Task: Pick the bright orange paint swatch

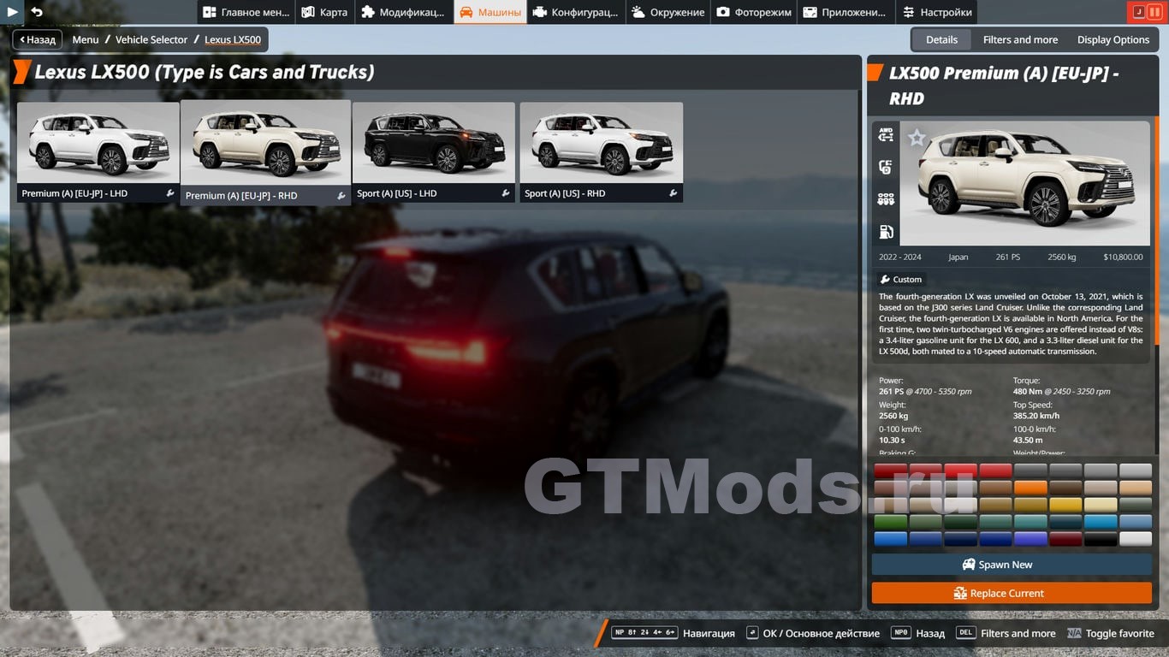Action: tap(1030, 488)
